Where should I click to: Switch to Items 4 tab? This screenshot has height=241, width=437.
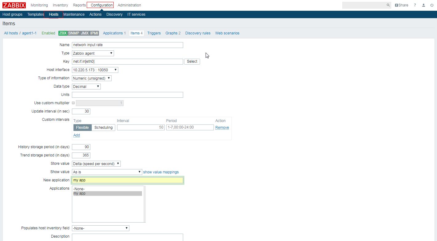(x=136, y=33)
